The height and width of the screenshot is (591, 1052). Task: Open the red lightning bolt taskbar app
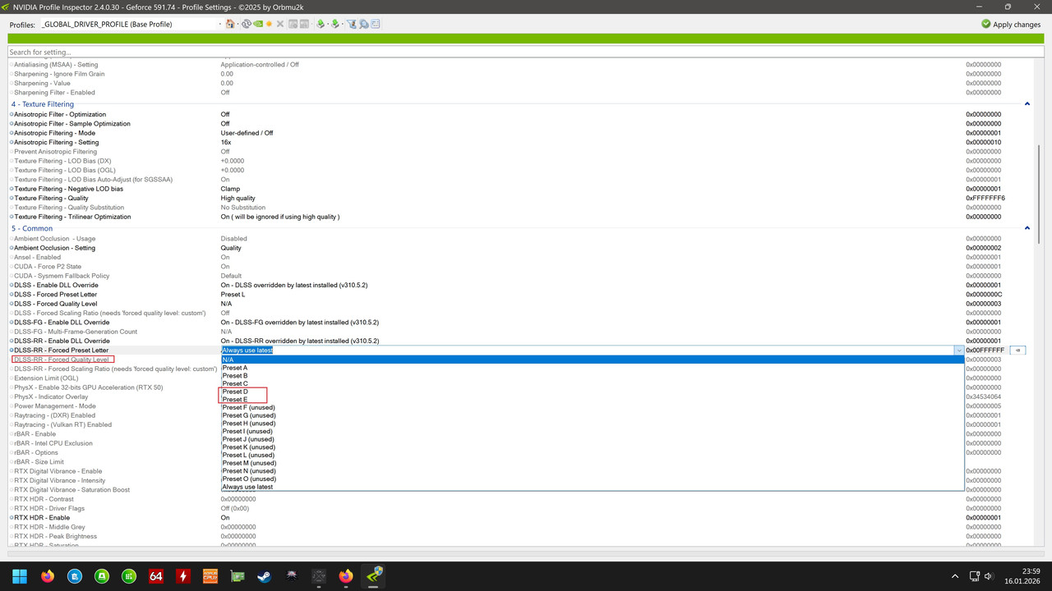click(183, 576)
